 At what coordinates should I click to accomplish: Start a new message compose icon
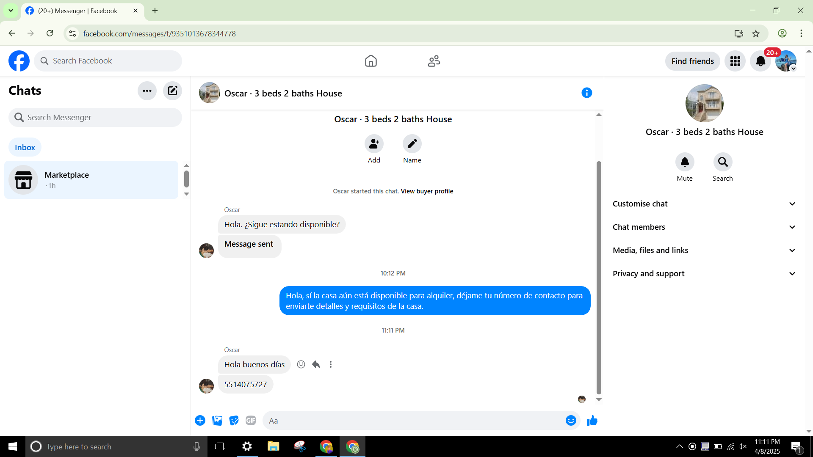coord(172,91)
